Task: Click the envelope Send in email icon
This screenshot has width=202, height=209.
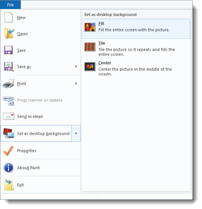Action: [x=9, y=116]
